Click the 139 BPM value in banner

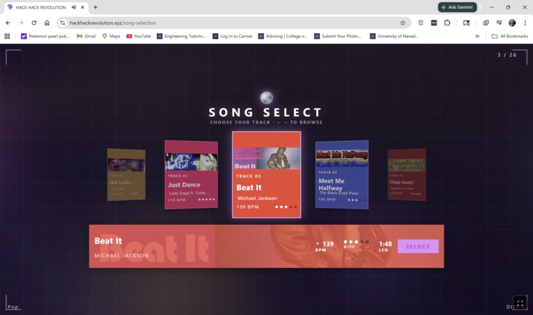[328, 244]
